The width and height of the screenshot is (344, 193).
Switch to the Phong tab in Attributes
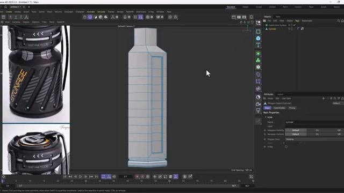click(x=292, y=108)
